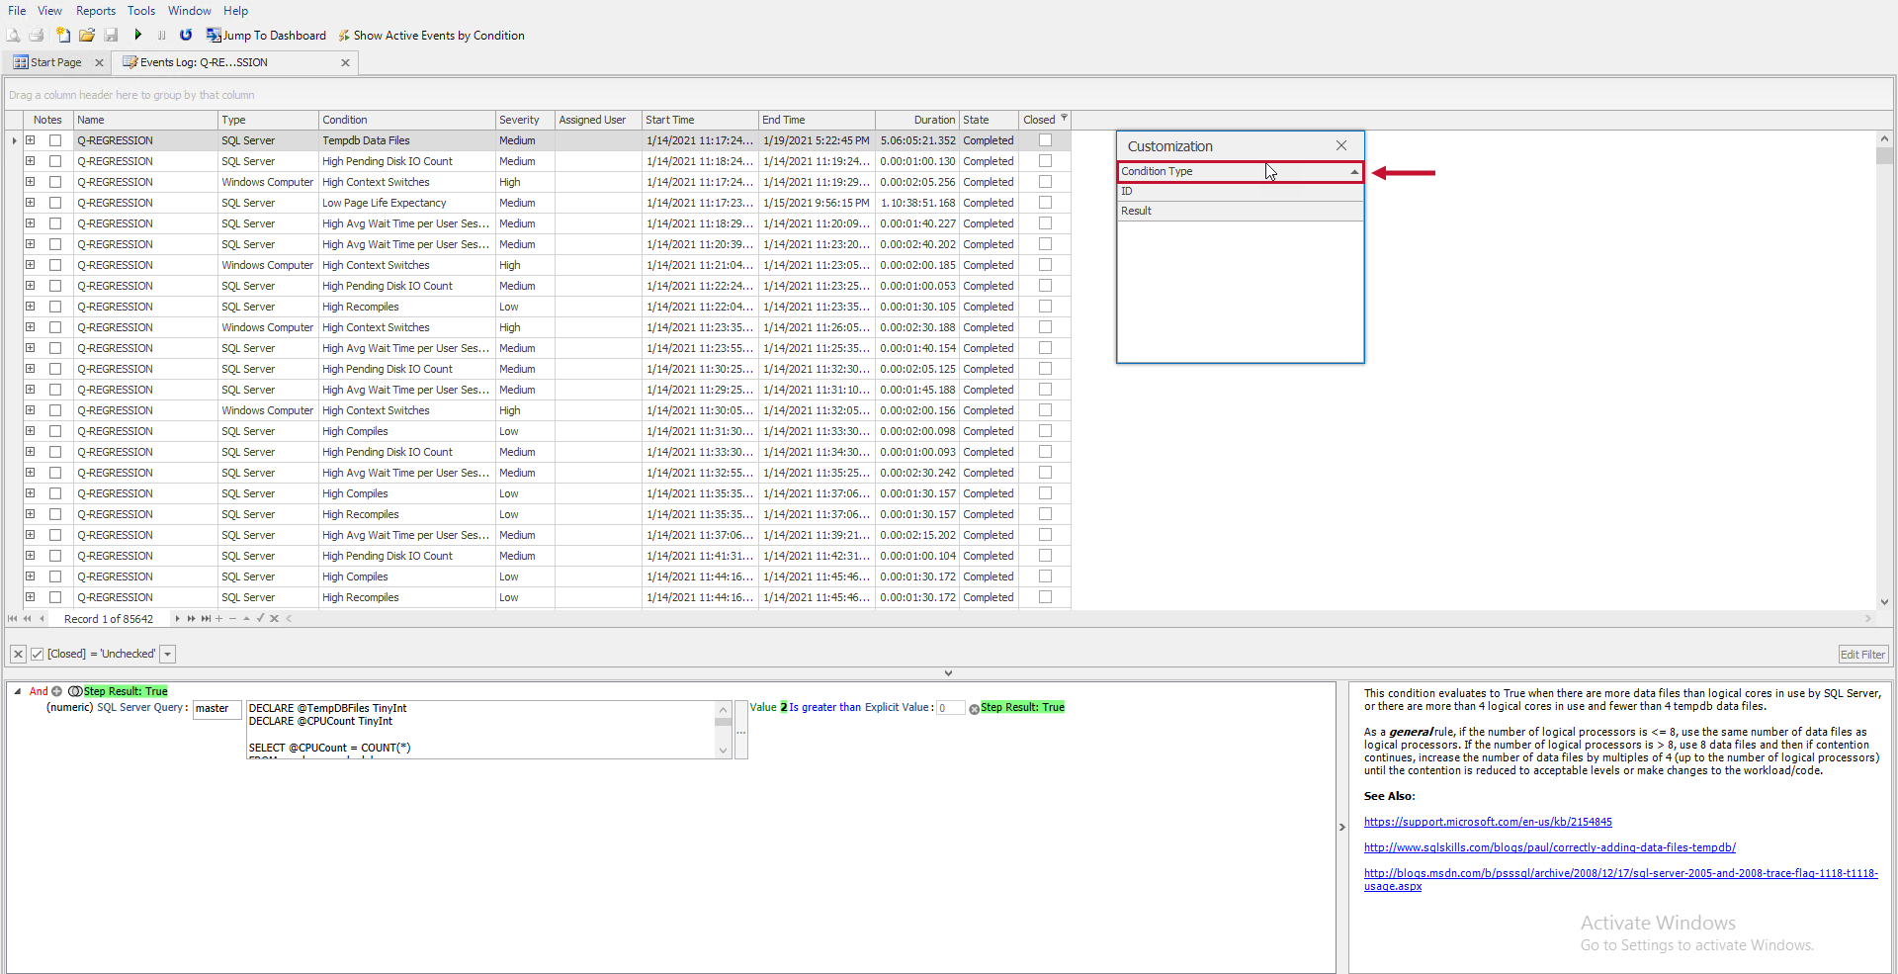Refresh the events log with the Refresh icon

tap(186, 36)
